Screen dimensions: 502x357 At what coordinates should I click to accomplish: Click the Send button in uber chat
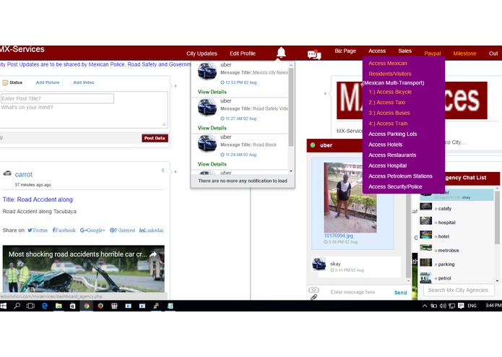pyautogui.click(x=400, y=293)
